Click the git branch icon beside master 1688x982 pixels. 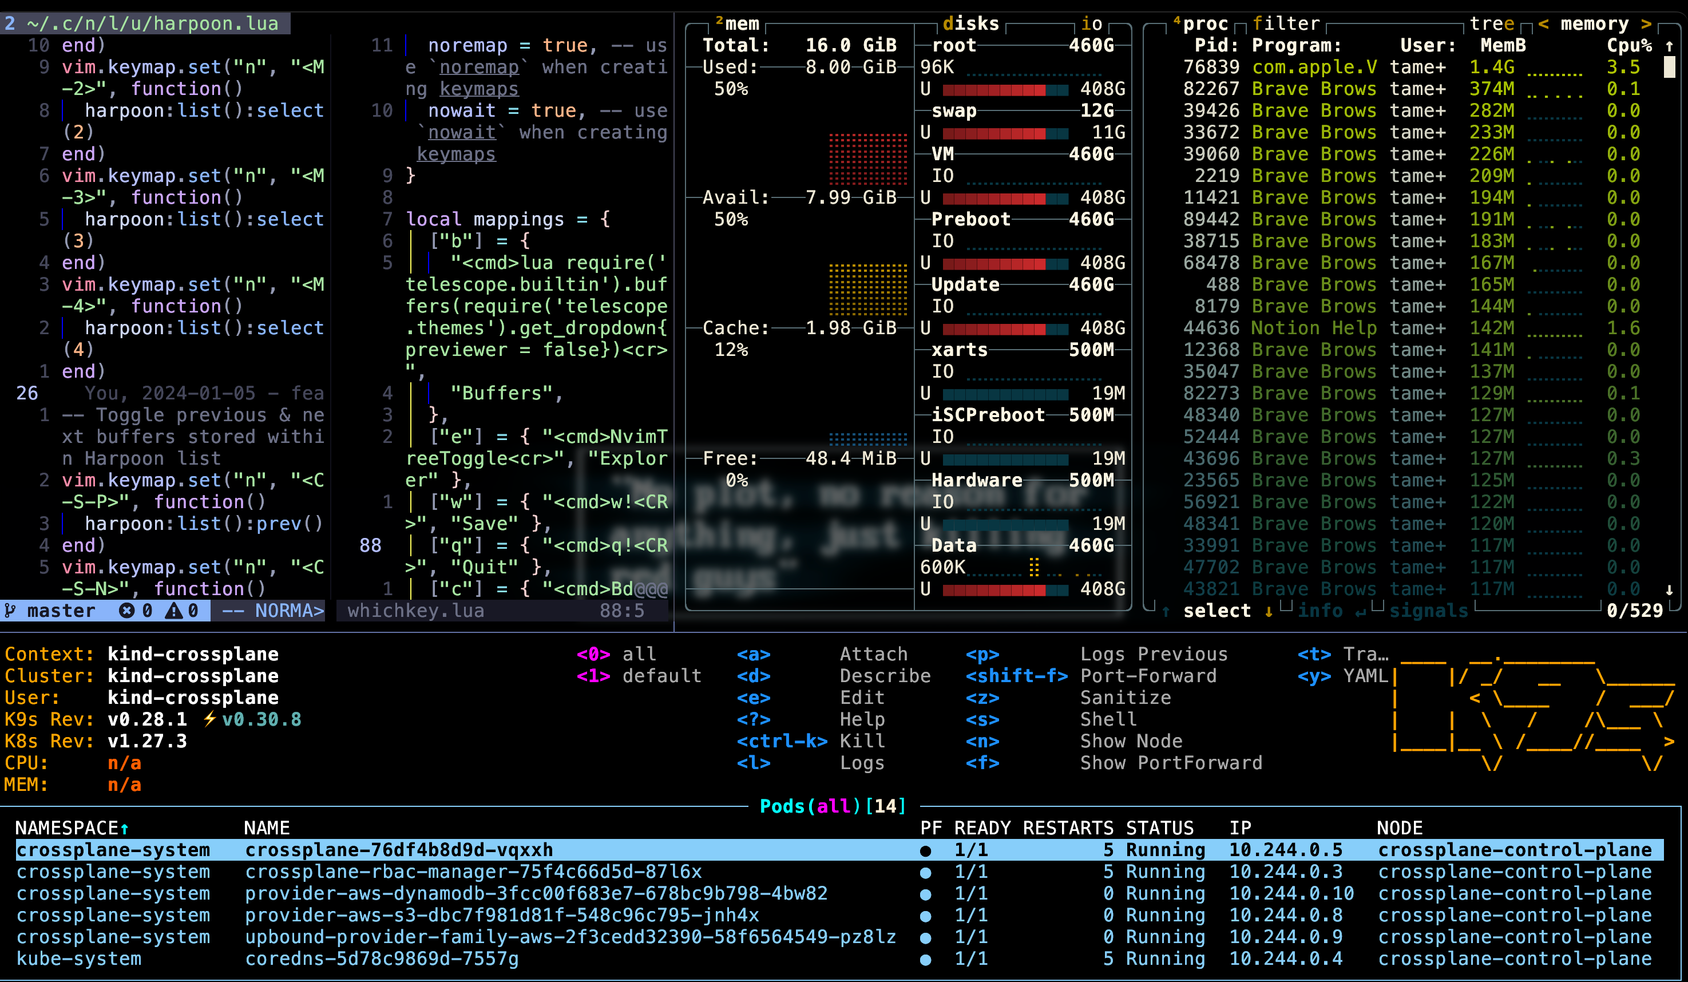pos(10,610)
